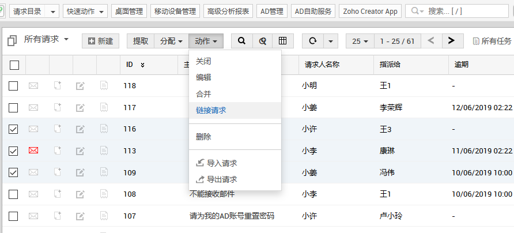Uncheck the checkbox for request 116

[13, 129]
